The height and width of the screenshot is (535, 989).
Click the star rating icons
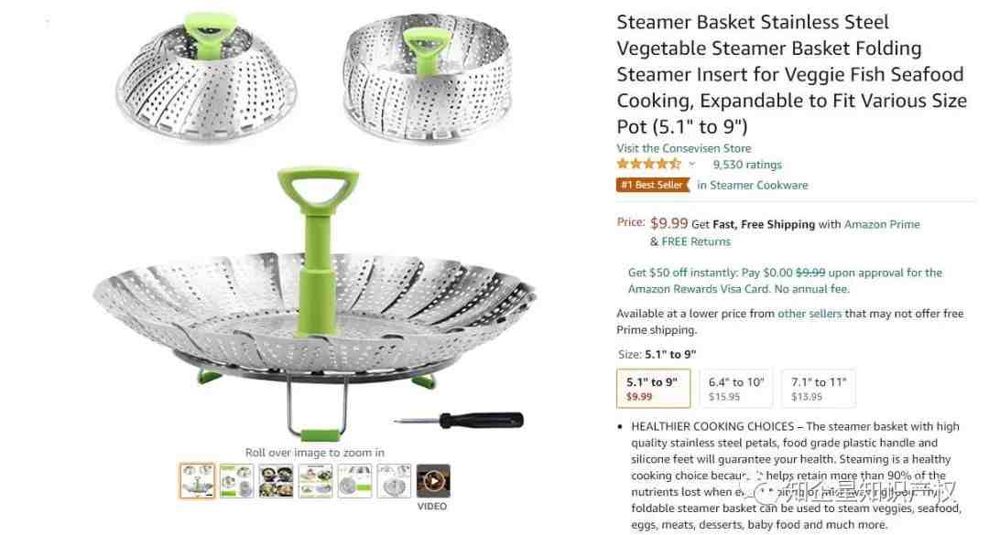(648, 165)
